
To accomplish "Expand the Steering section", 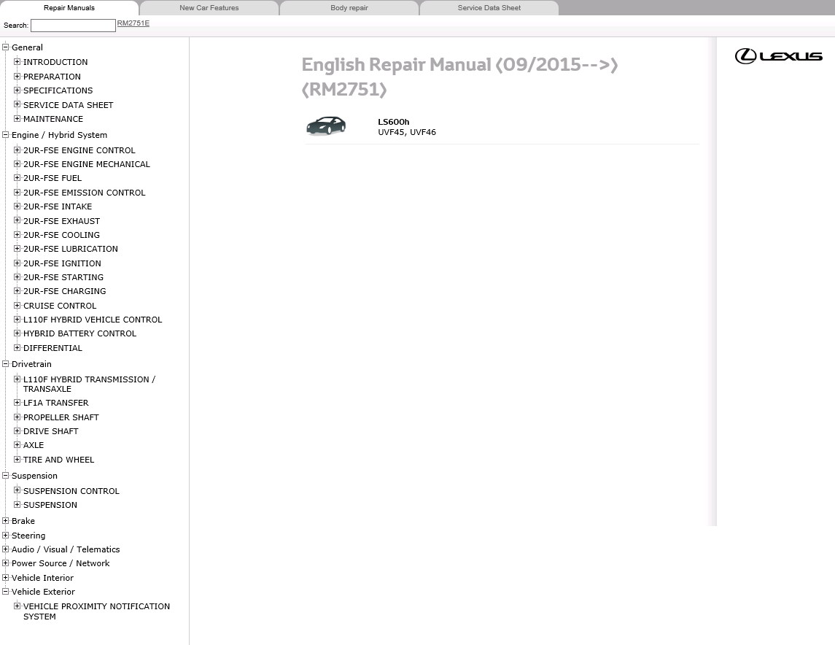I will coord(6,535).
